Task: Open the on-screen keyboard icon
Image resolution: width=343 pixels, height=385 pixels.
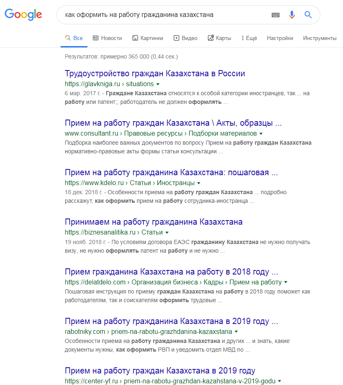Action: point(275,15)
